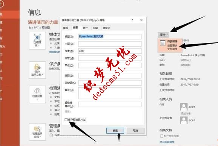
Task: Click the add tag field in properties
Action: click(185, 60)
